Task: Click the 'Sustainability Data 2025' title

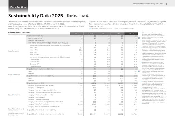Action: [36, 16]
